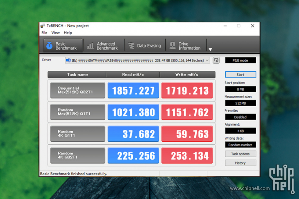299x199 pixels.
Task: Open the View menu
Action: [56, 33]
